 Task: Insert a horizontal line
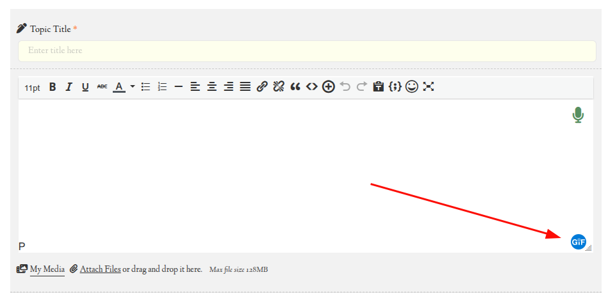click(x=179, y=87)
